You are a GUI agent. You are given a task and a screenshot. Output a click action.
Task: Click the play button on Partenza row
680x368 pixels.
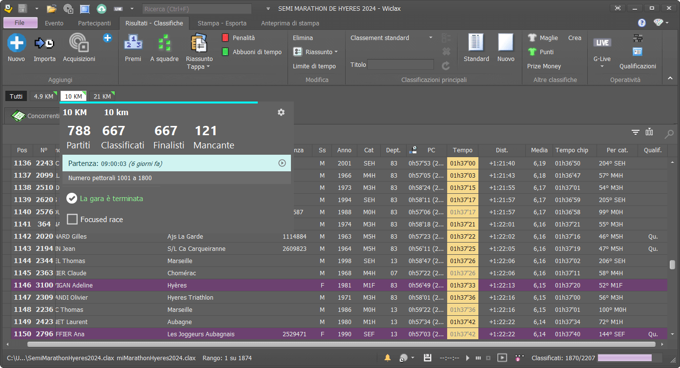coord(282,164)
